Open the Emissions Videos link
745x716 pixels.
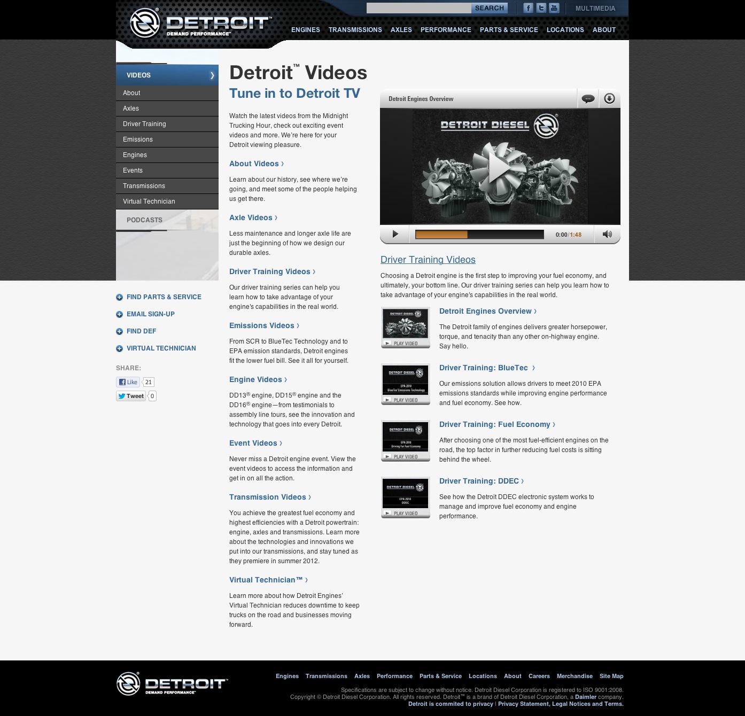pos(264,325)
